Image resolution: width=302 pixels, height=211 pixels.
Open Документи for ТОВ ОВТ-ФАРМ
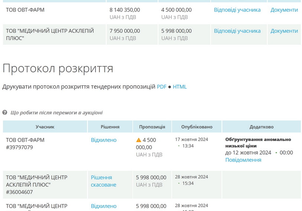click(x=284, y=10)
